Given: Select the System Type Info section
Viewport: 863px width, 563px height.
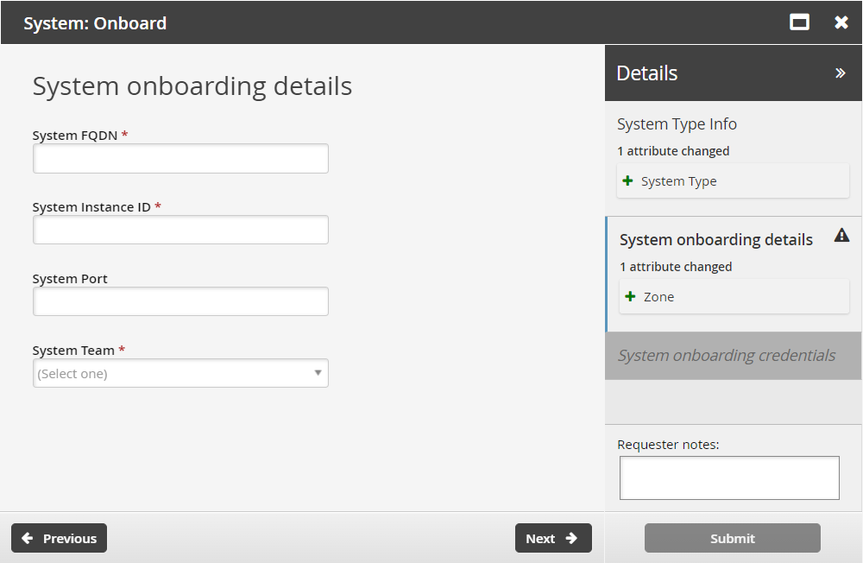Looking at the screenshot, I should coord(677,124).
